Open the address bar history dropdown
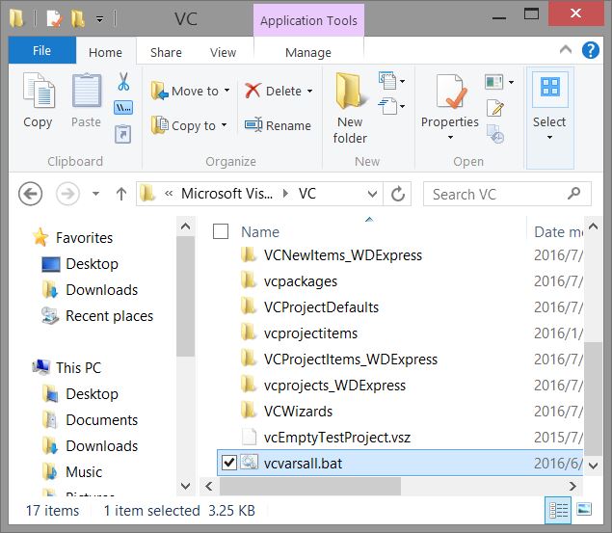Viewport: 612px width, 533px height. pos(372,194)
